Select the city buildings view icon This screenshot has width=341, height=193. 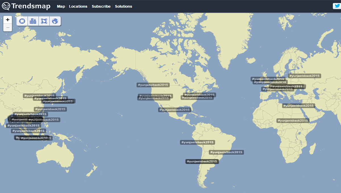(33, 21)
